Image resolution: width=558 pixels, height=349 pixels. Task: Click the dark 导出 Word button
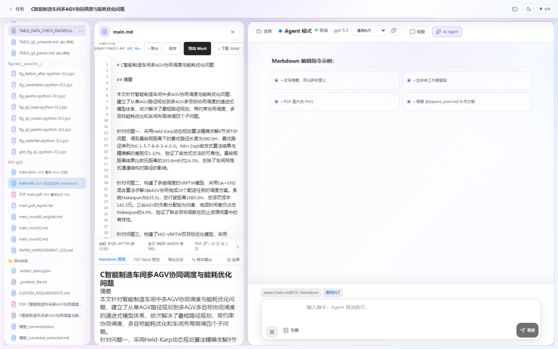197,48
